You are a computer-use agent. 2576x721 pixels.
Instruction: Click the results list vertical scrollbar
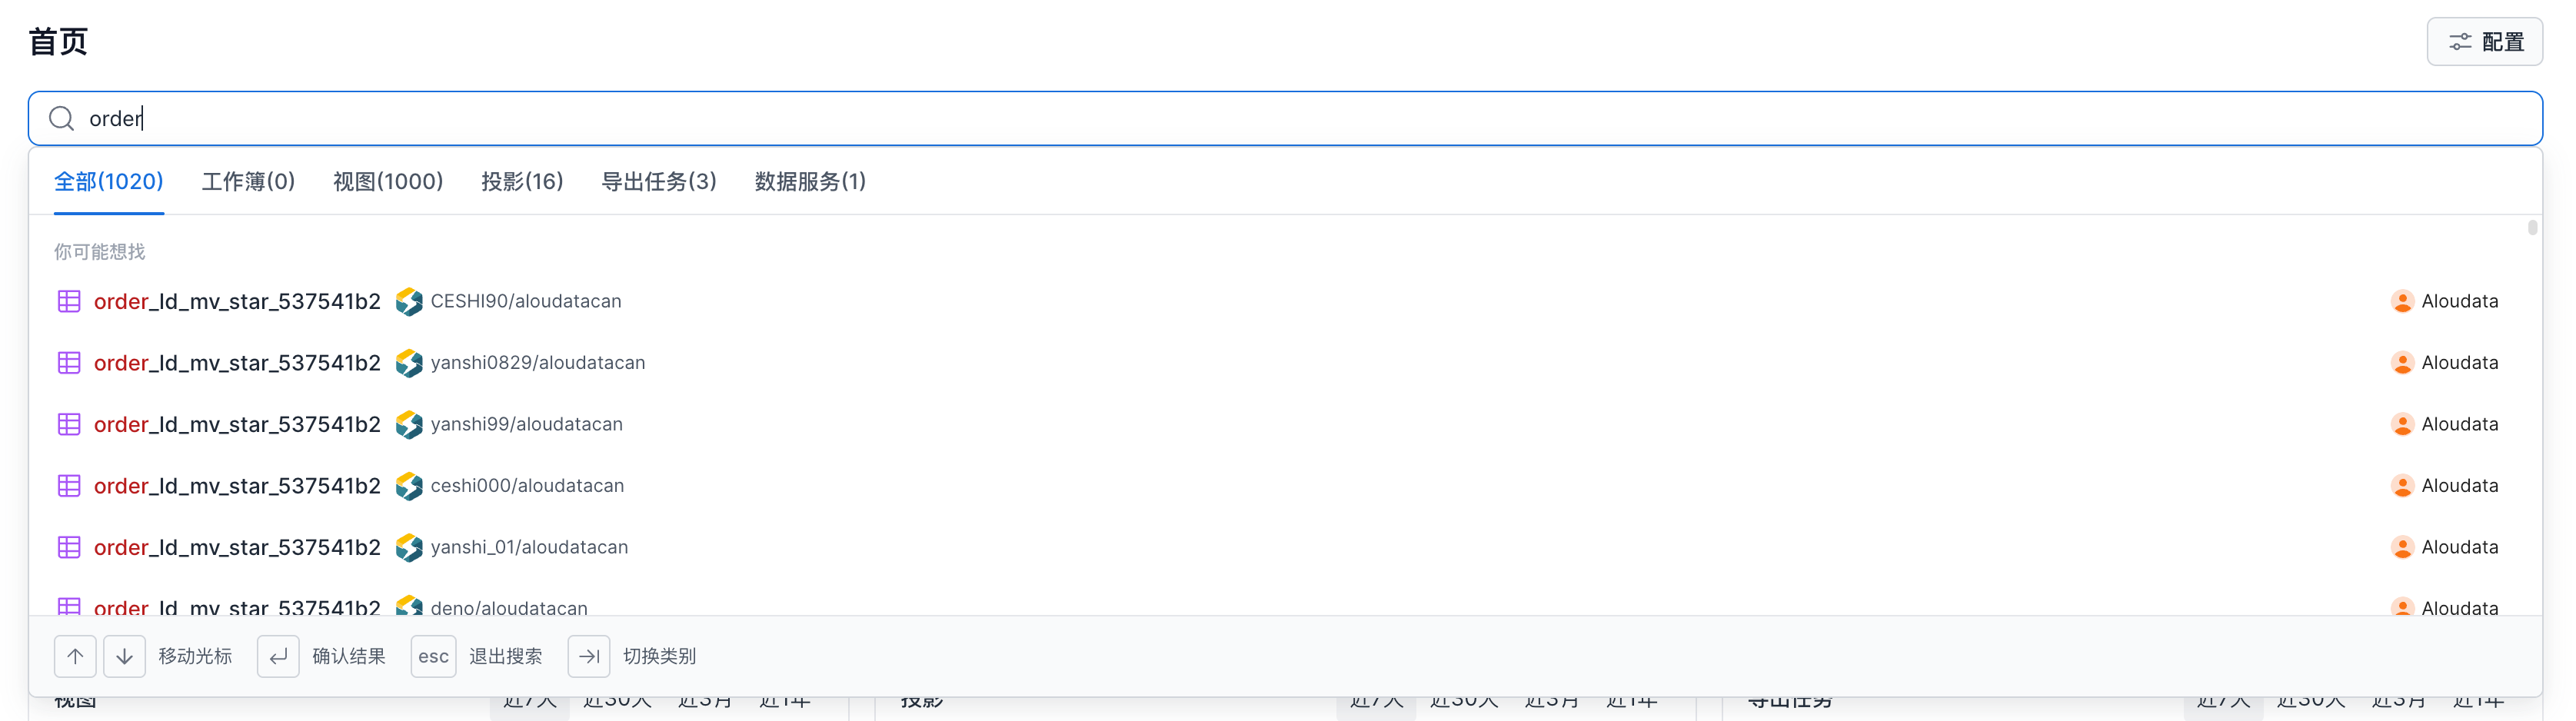click(2532, 228)
